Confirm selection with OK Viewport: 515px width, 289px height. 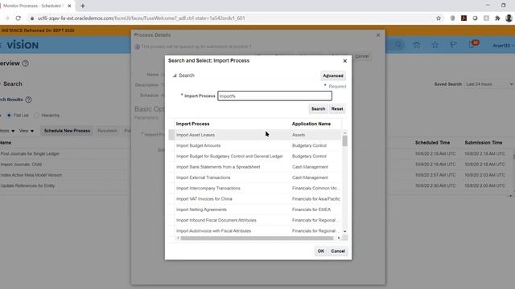[x=320, y=251]
